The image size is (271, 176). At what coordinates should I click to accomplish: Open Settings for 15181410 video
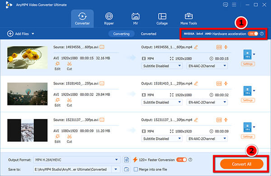pyautogui.click(x=248, y=100)
